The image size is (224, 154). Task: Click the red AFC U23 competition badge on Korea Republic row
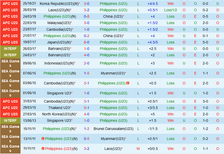10,4
